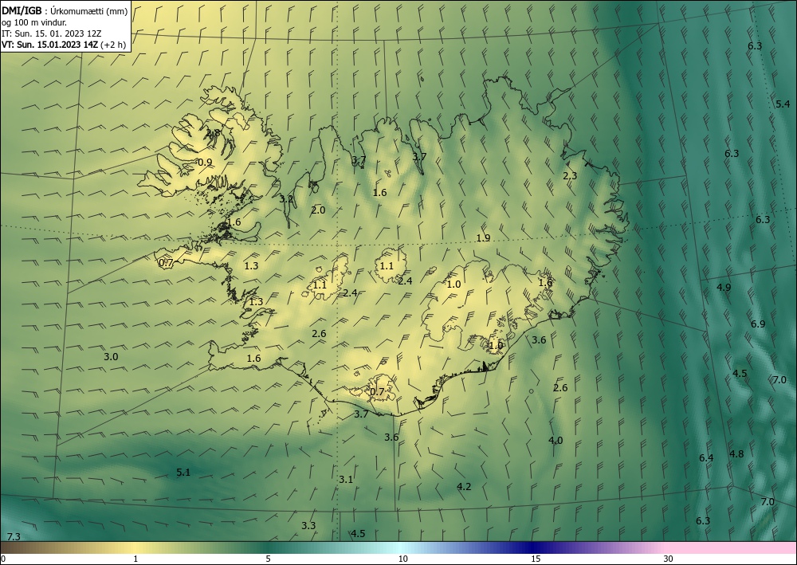The height and width of the screenshot is (565, 797).
Task: Click the 'DMI/IGB : Úrkomumætti (mm)' title line
Action: [65, 10]
